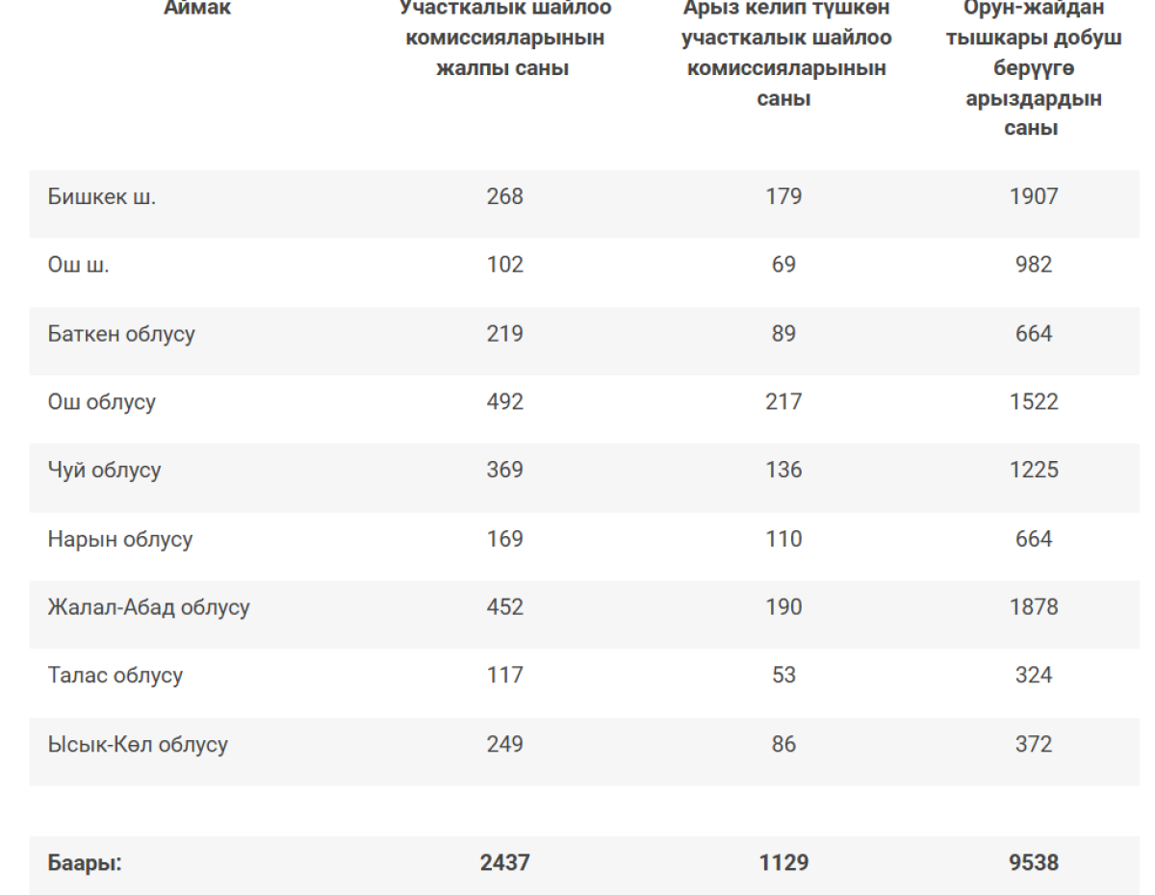The image size is (1155, 895).
Task: Click the value 1878 in Жалал-Абад row
Action: (1034, 607)
